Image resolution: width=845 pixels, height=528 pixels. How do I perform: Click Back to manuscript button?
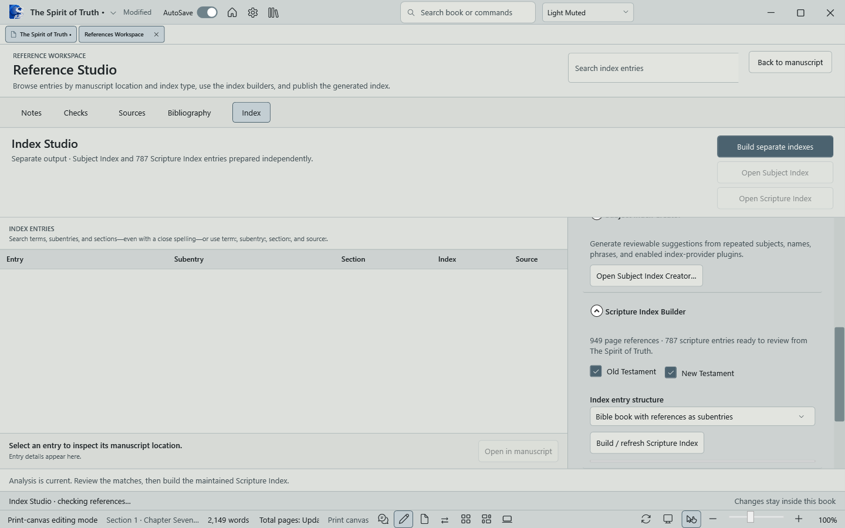click(790, 62)
